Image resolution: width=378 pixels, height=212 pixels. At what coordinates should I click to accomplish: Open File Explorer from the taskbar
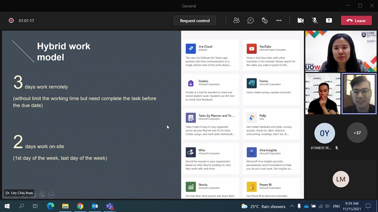[x=65, y=206]
